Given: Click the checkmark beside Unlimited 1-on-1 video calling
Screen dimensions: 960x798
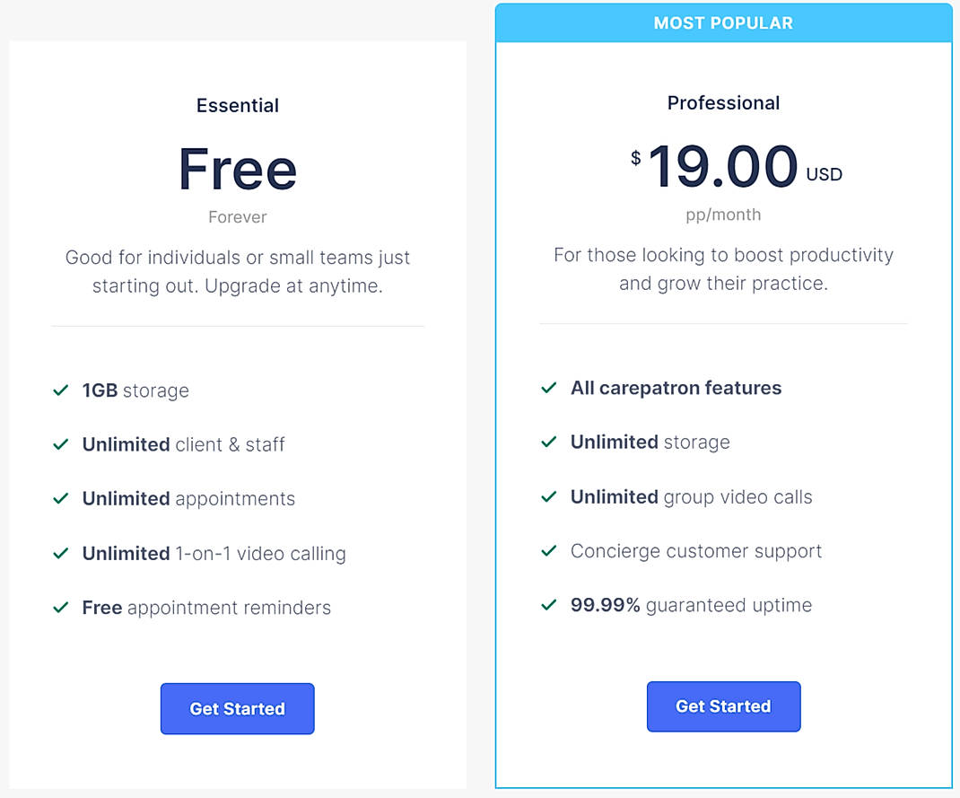Looking at the screenshot, I should [x=60, y=553].
